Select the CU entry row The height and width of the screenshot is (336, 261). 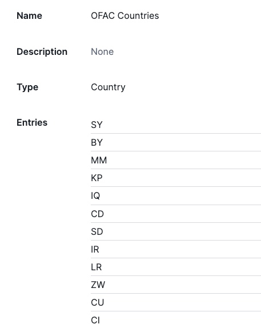(x=176, y=303)
